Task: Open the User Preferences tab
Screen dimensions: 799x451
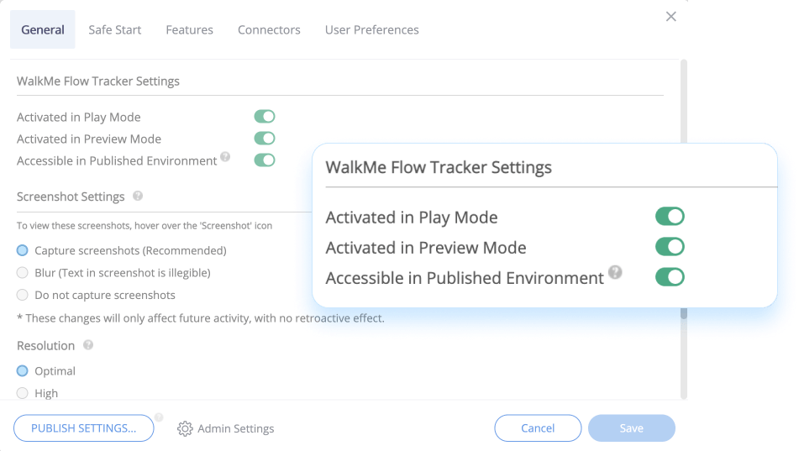Action: pos(372,29)
